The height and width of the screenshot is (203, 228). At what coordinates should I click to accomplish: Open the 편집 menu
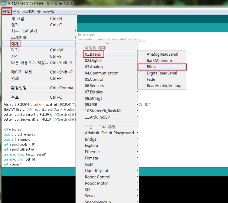click(x=16, y=11)
